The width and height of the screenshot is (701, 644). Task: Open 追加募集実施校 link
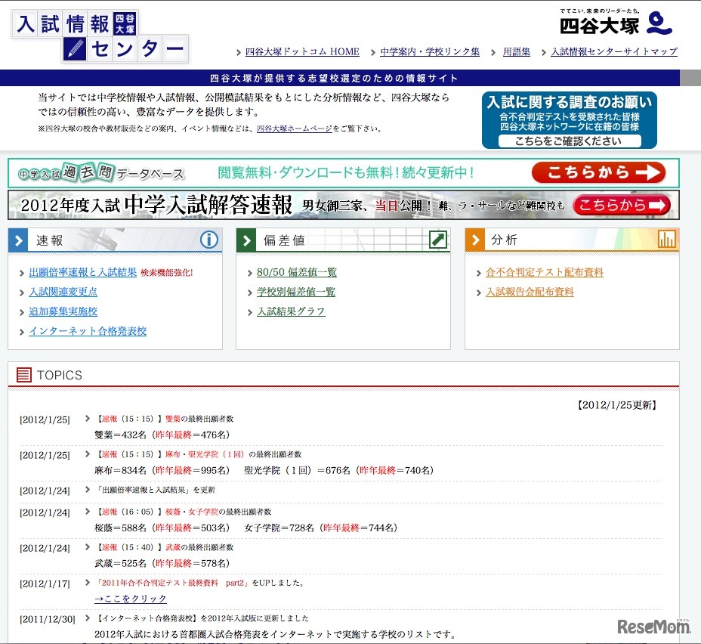click(x=63, y=311)
